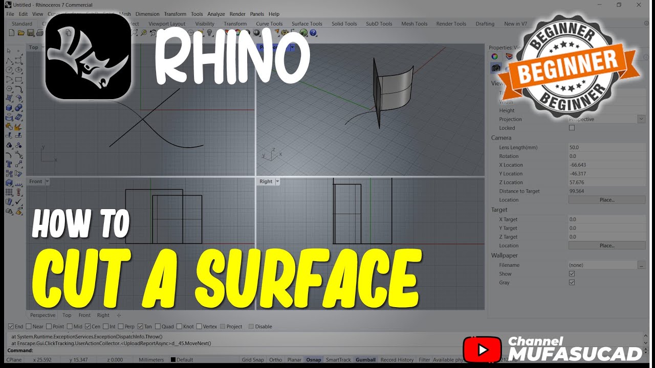The height and width of the screenshot is (368, 655).
Task: Switch to the Surface Tools toolbar tab
Action: (307, 24)
